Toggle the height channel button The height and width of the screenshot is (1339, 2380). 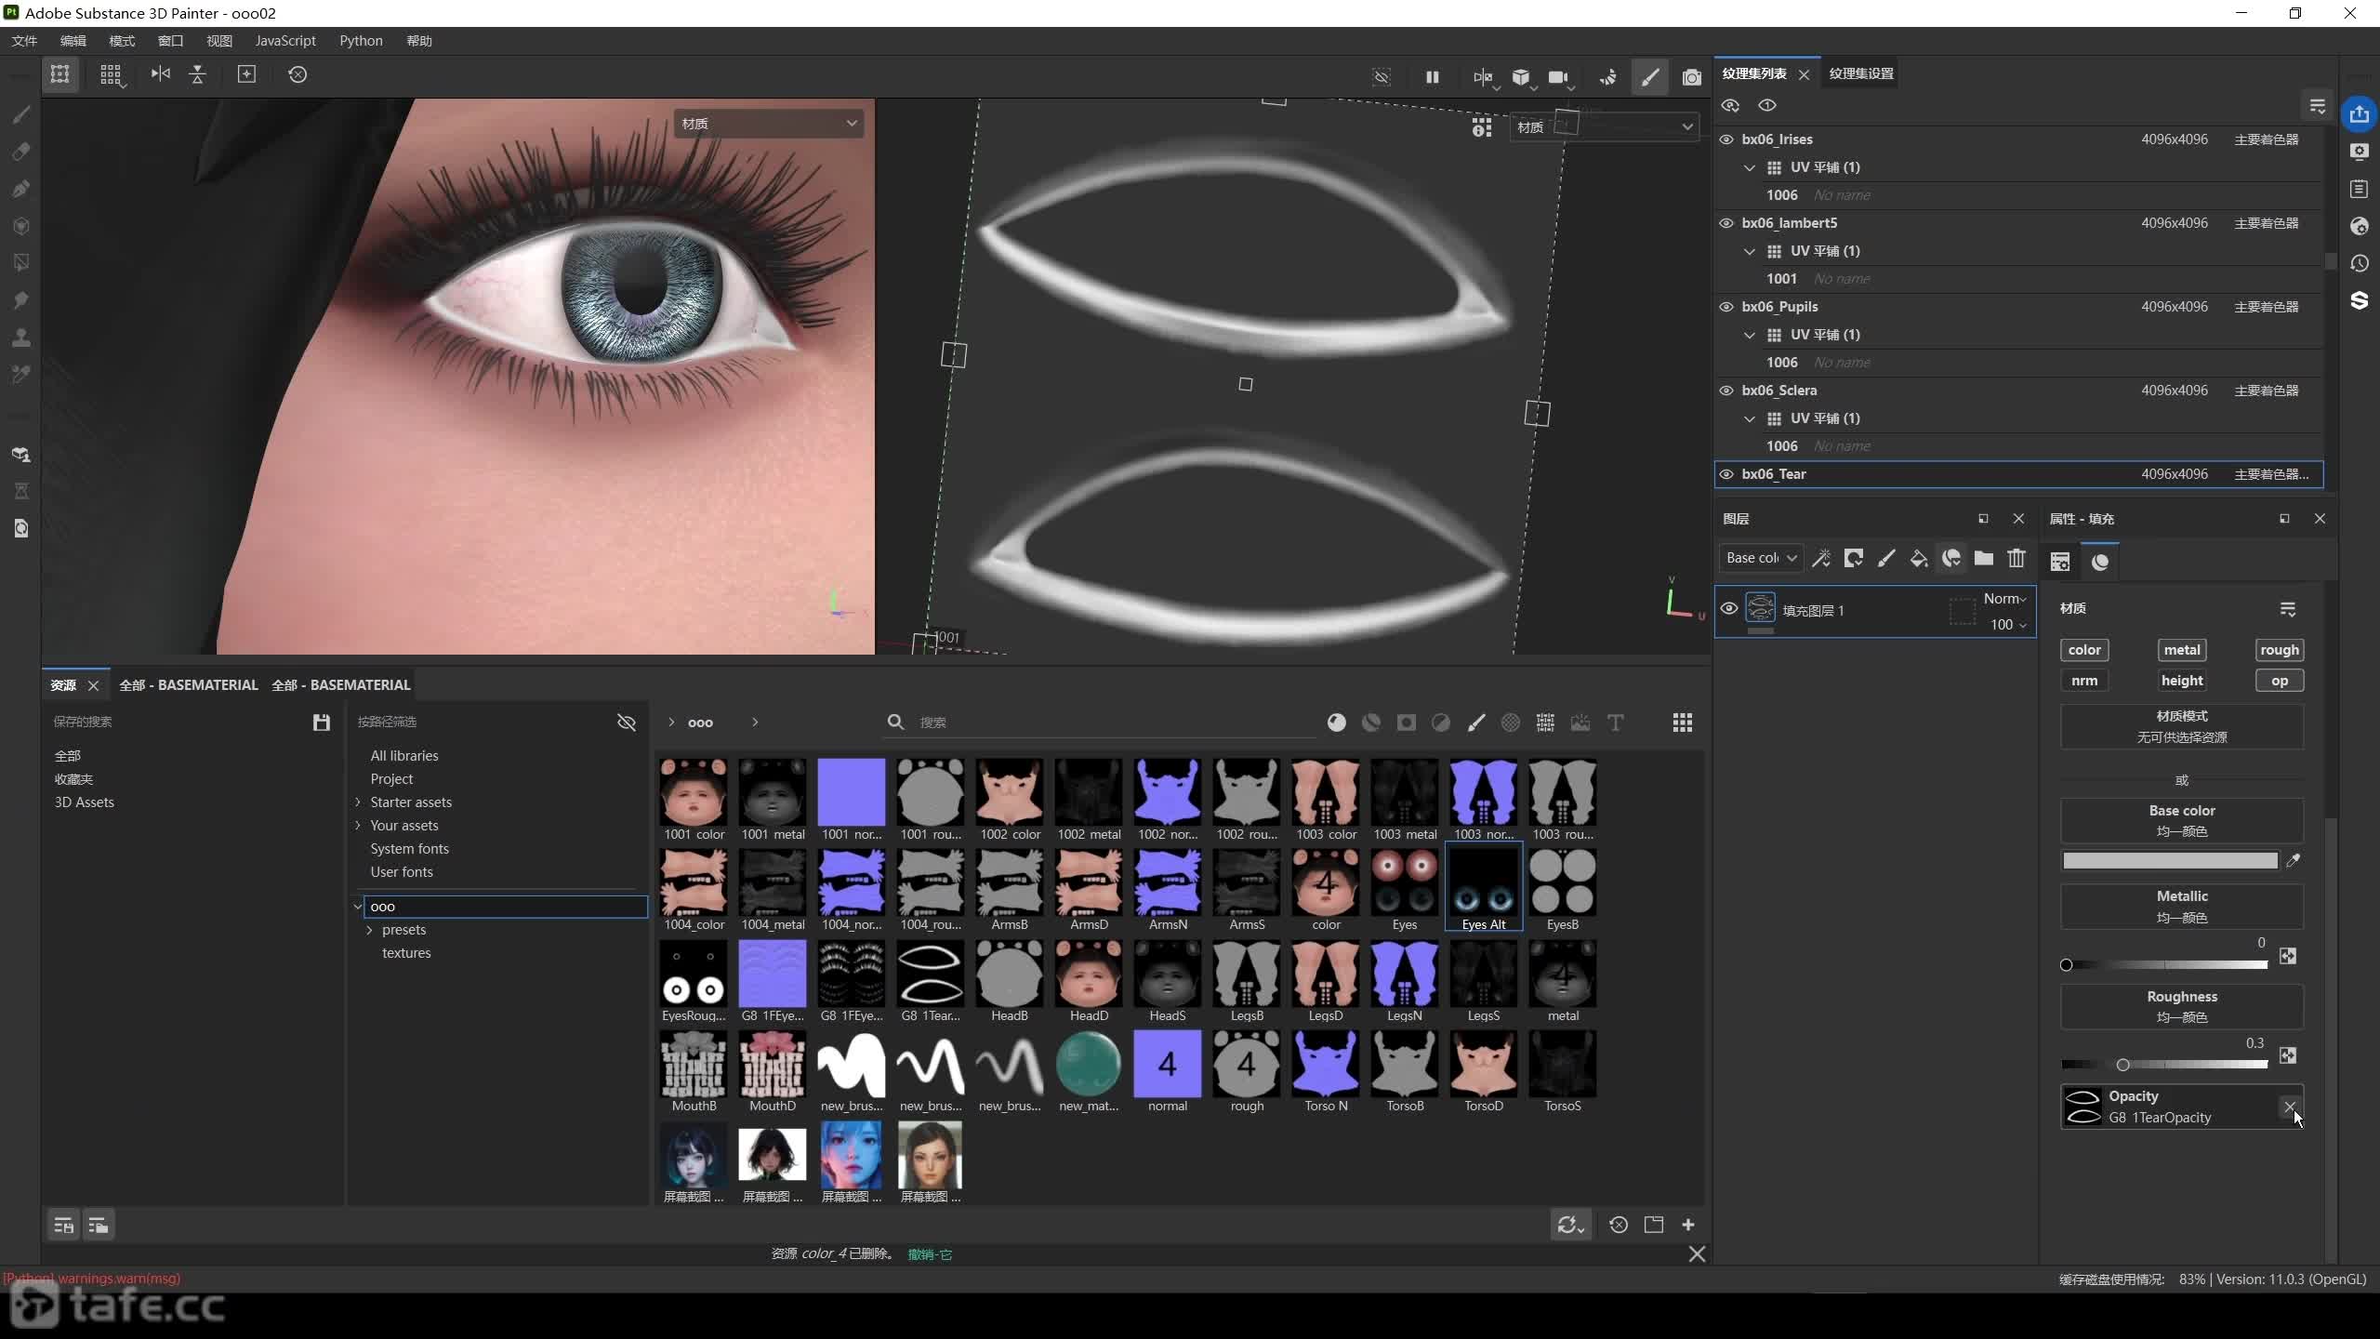2182,681
